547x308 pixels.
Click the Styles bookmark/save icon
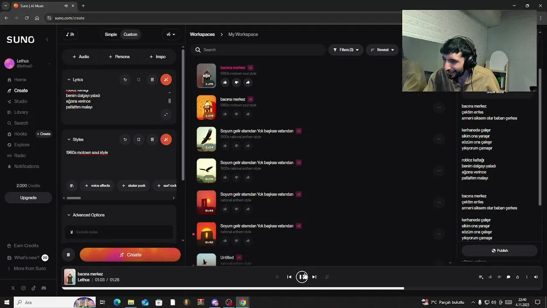[x=138, y=139]
